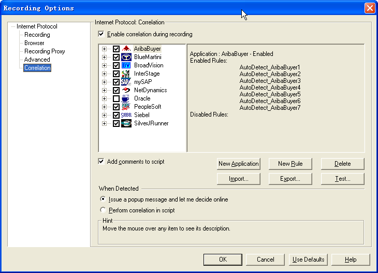Click the New Rule button
Image resolution: width=378 pixels, height=273 pixels.
point(290,164)
